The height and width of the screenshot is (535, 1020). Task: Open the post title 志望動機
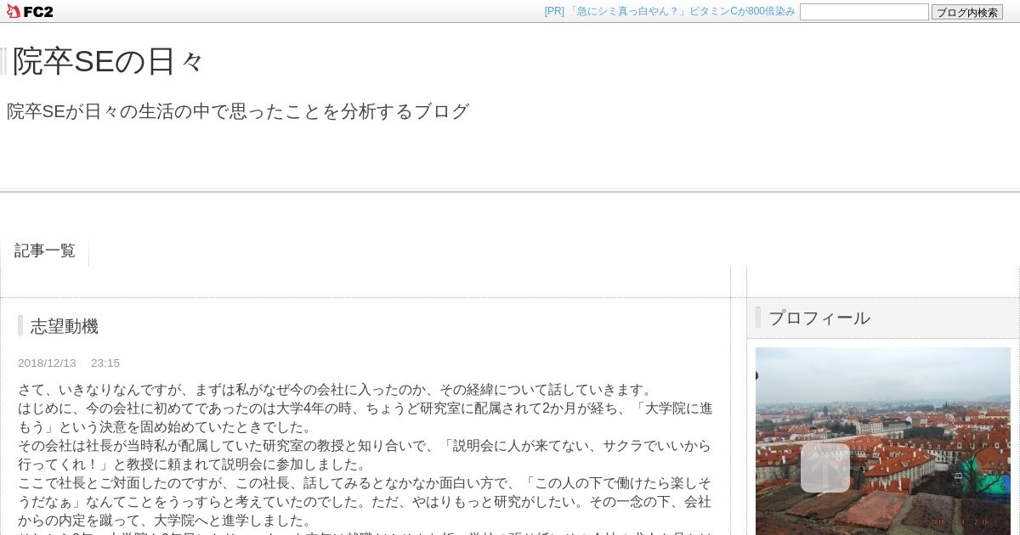point(65,326)
